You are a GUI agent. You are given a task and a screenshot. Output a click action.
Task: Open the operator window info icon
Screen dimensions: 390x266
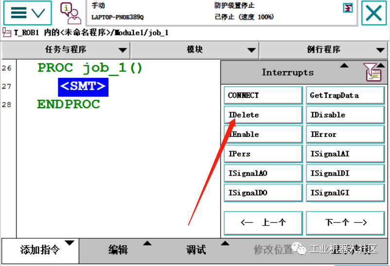pyautogui.click(x=71, y=13)
